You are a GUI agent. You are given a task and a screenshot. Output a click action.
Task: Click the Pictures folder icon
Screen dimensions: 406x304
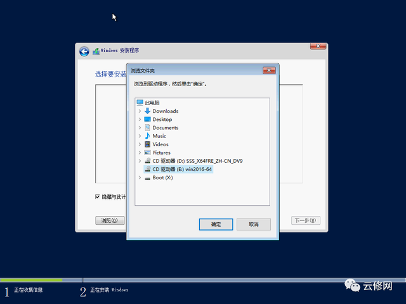coord(147,153)
